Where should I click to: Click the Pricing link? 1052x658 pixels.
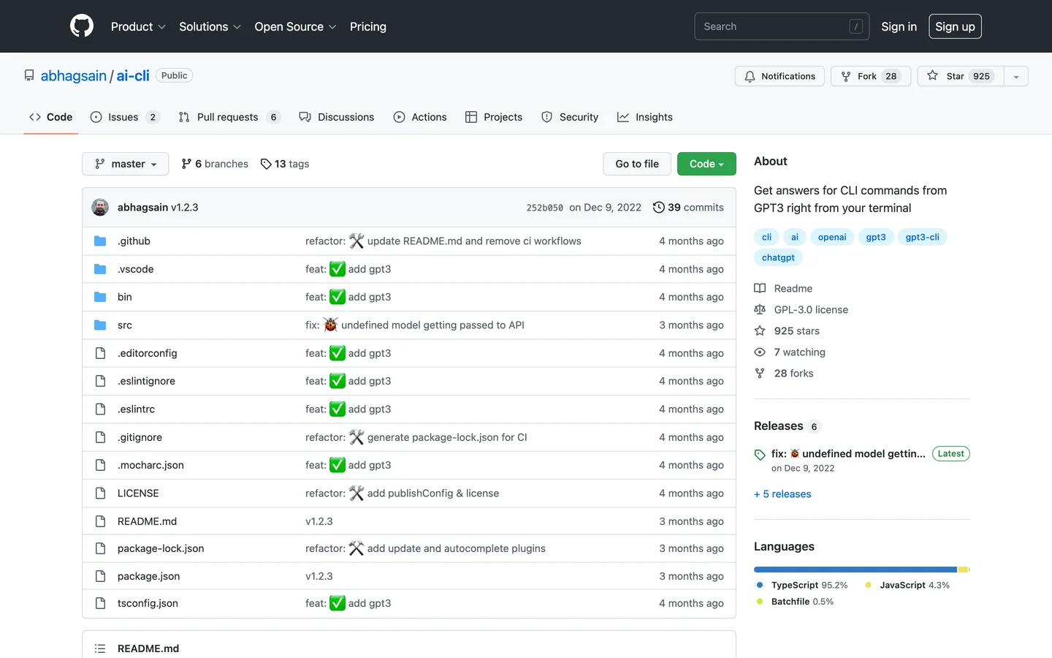point(368,26)
